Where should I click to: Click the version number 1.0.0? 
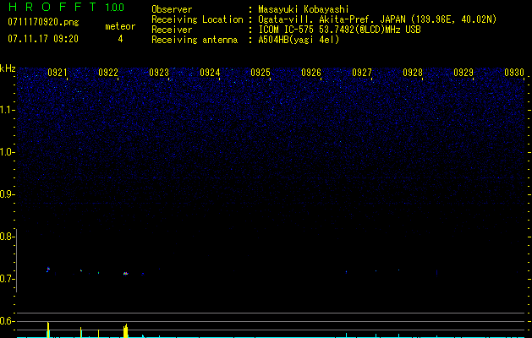pyautogui.click(x=114, y=8)
